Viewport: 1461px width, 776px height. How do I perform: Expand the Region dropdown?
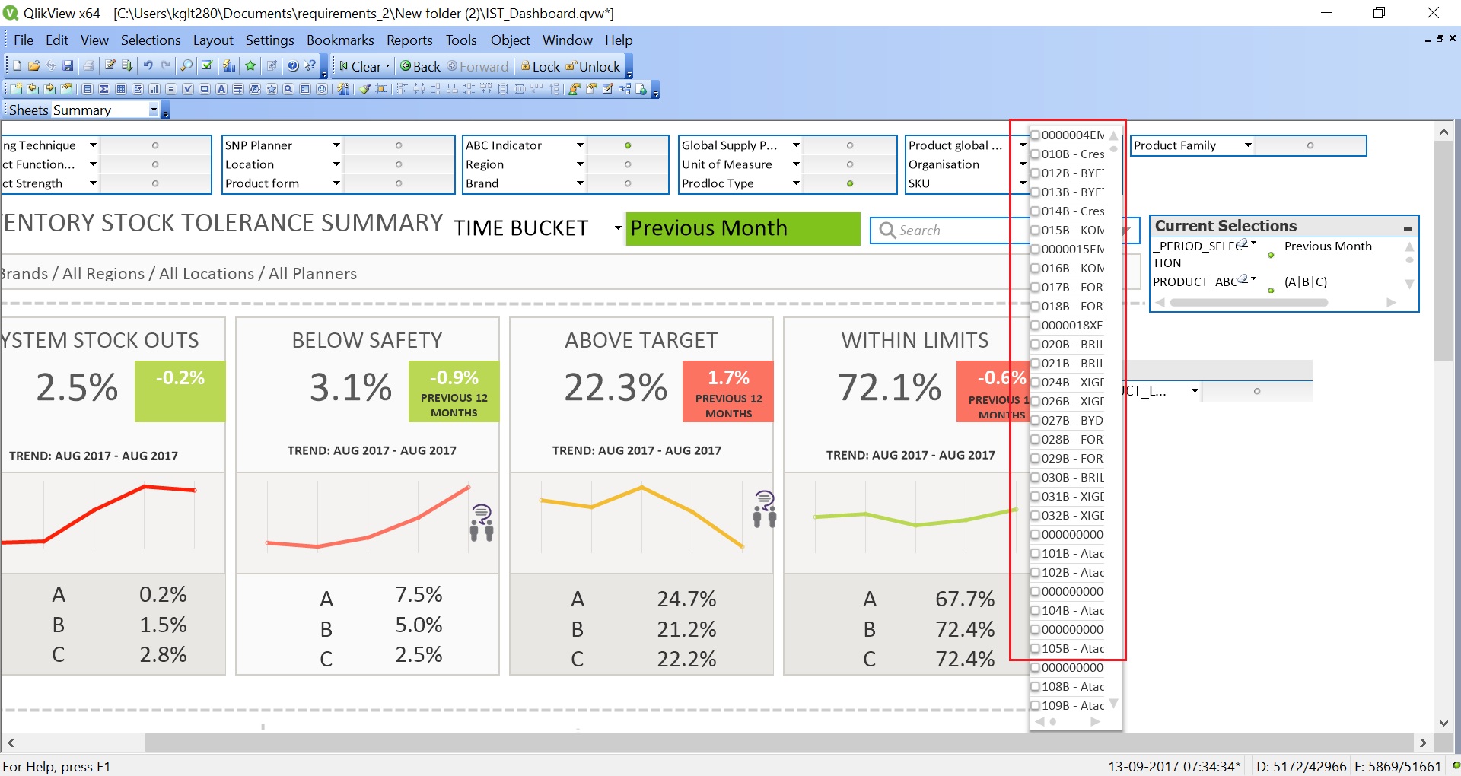point(580,164)
